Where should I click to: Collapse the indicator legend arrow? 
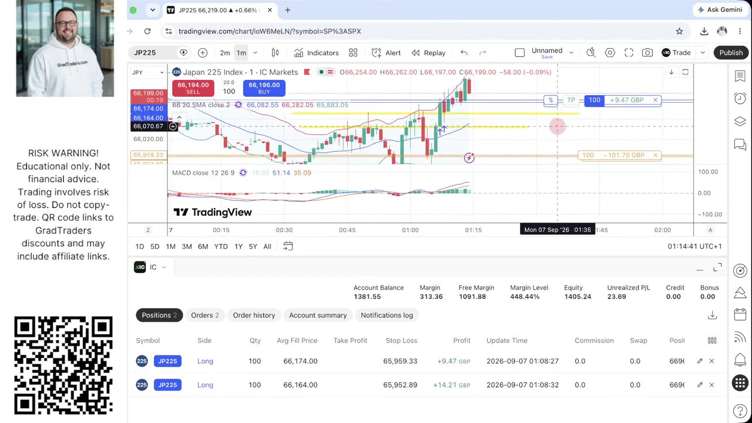click(179, 117)
